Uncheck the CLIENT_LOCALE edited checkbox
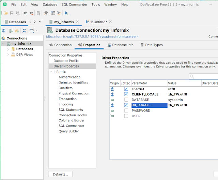This screenshot has height=180, width=218. [x=126, y=94]
